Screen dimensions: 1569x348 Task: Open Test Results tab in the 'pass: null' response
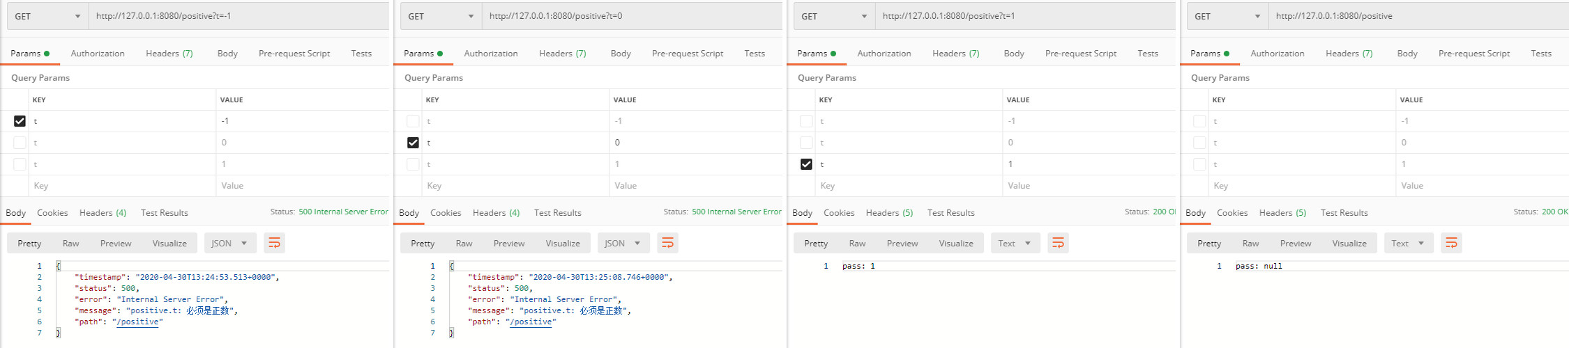pyautogui.click(x=1344, y=213)
